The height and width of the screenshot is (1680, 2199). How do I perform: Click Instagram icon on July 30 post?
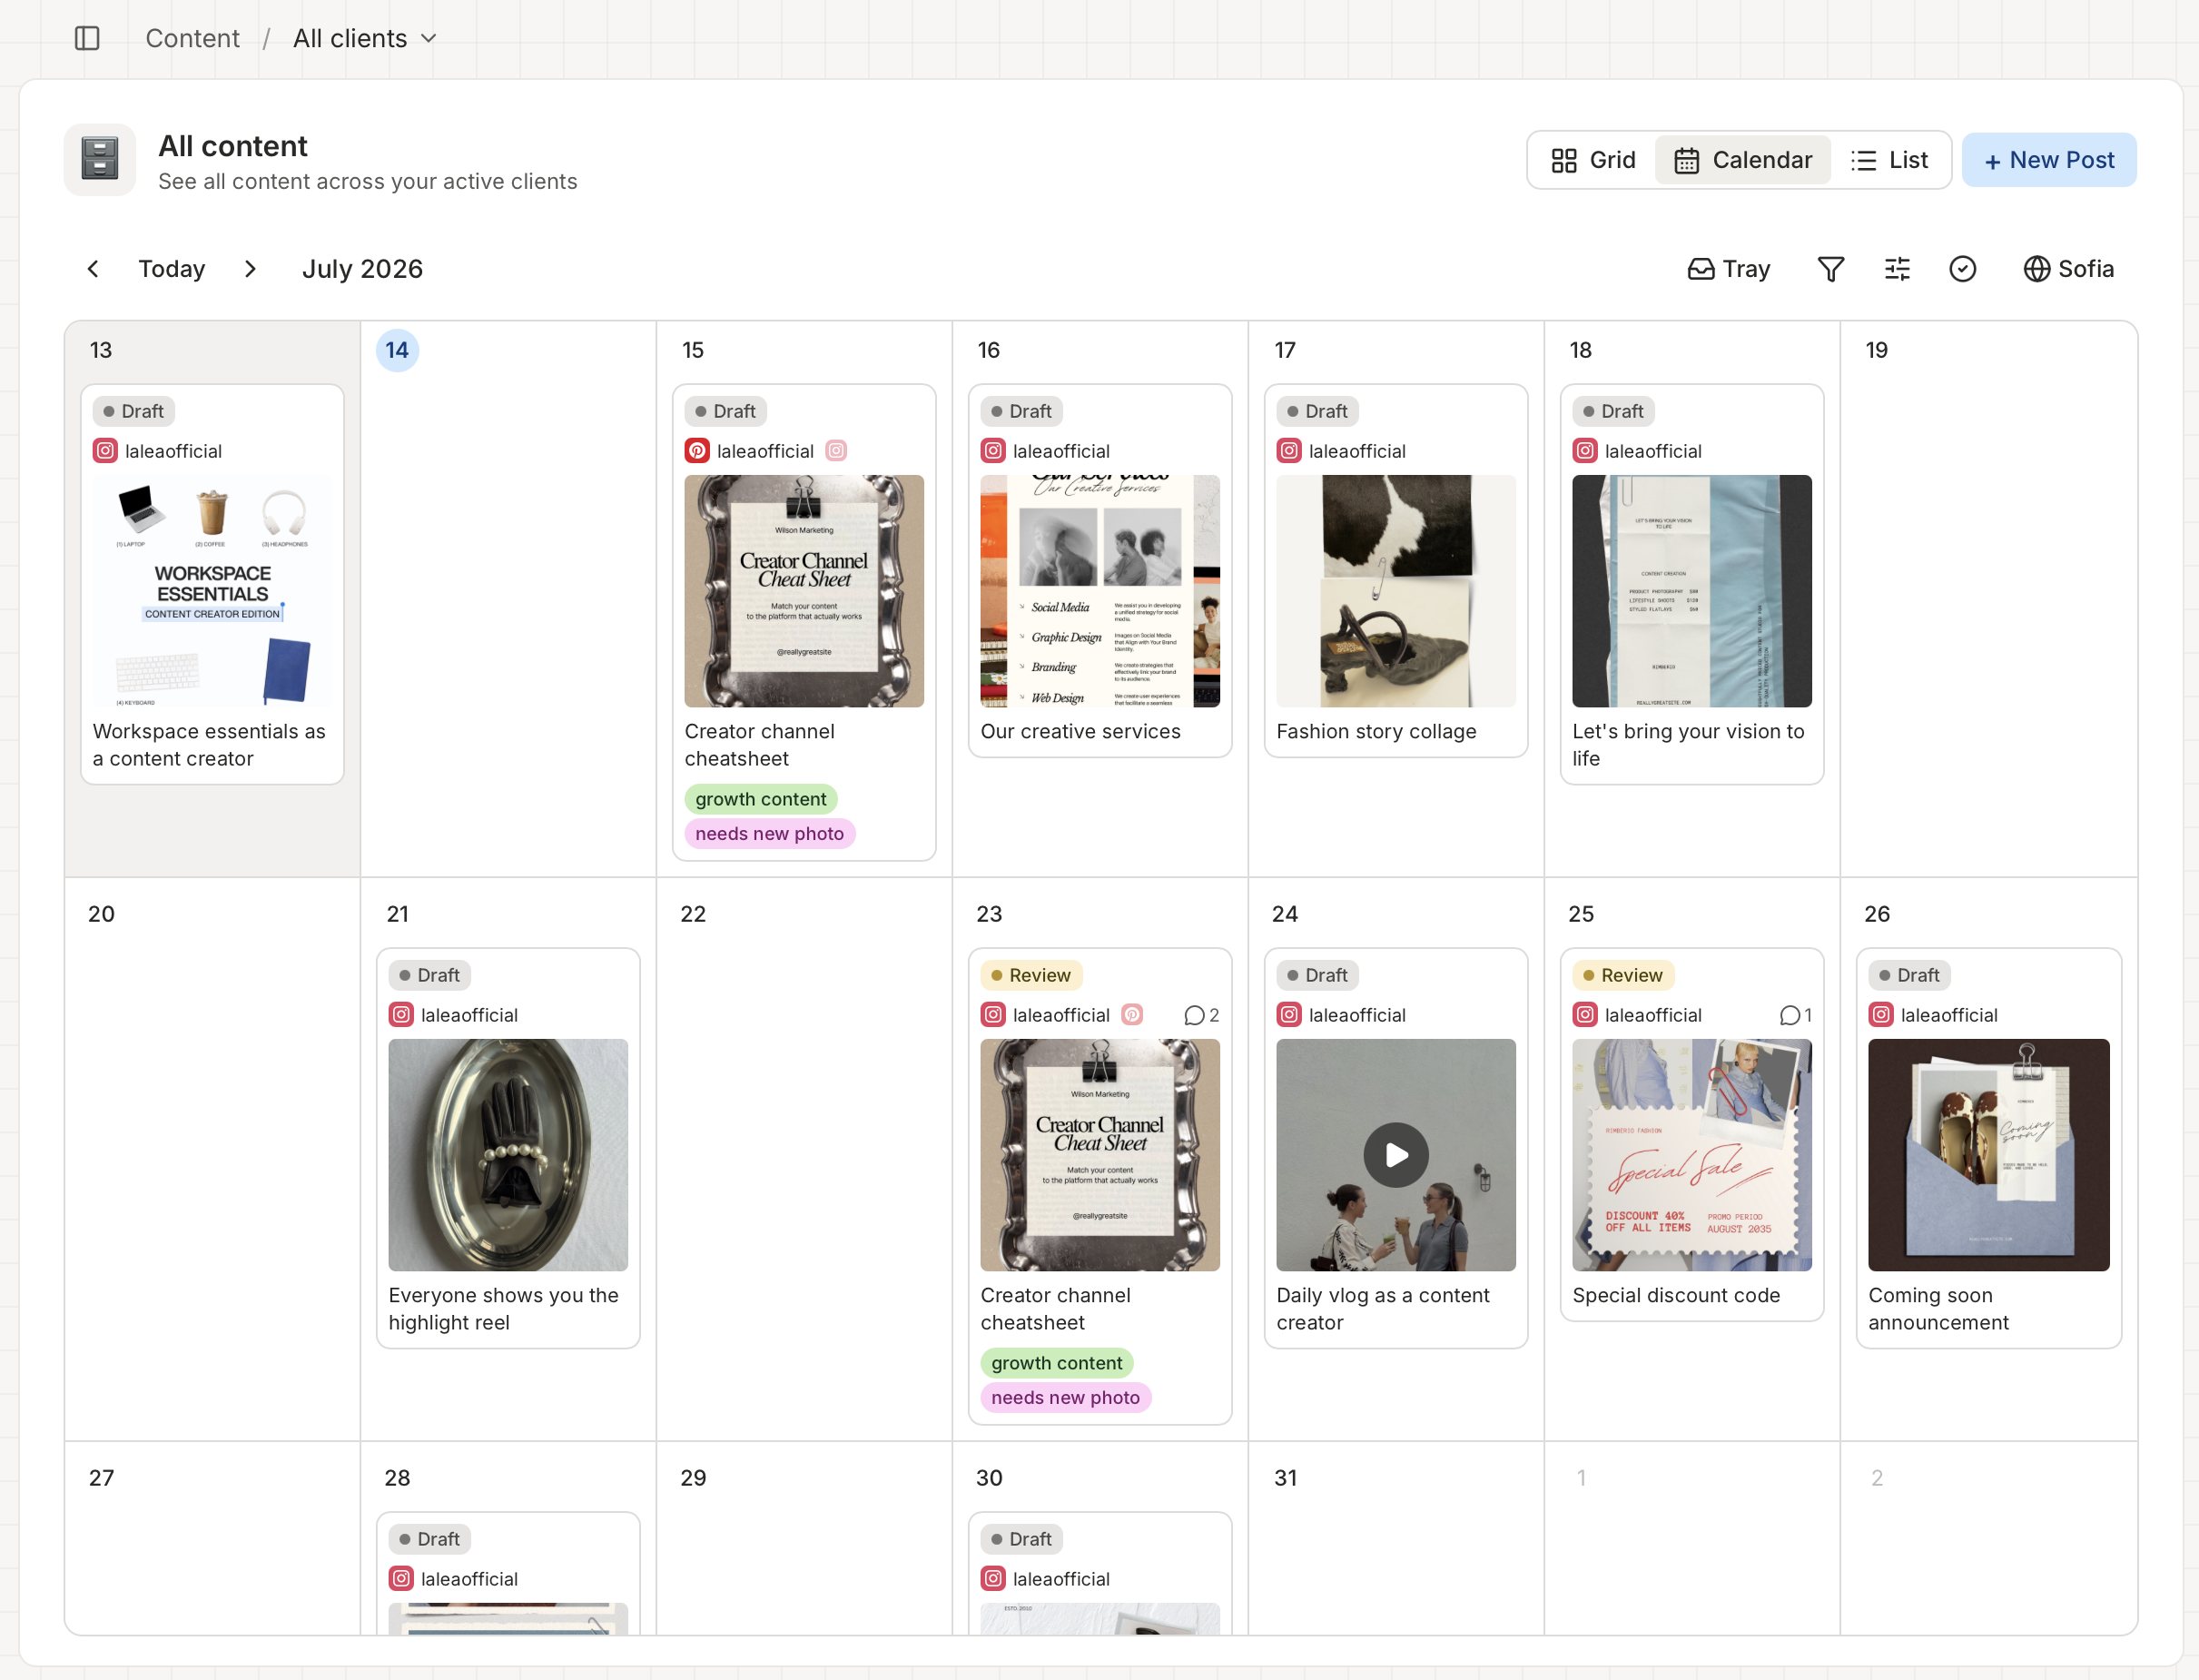[x=992, y=1579]
